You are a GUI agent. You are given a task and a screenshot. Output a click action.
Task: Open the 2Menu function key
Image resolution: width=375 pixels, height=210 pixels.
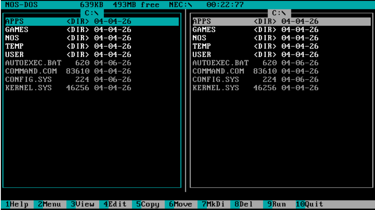(50, 204)
